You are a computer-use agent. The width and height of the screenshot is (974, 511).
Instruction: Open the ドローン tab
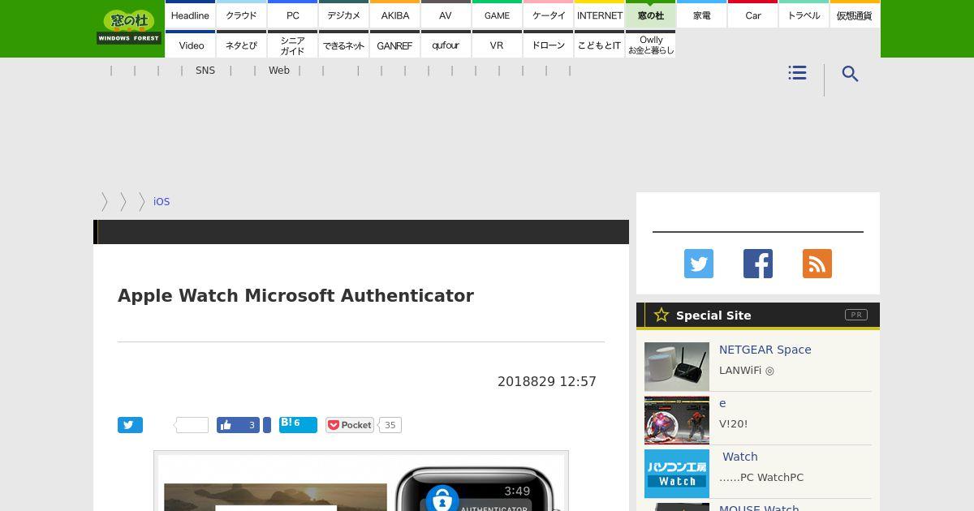tap(548, 45)
